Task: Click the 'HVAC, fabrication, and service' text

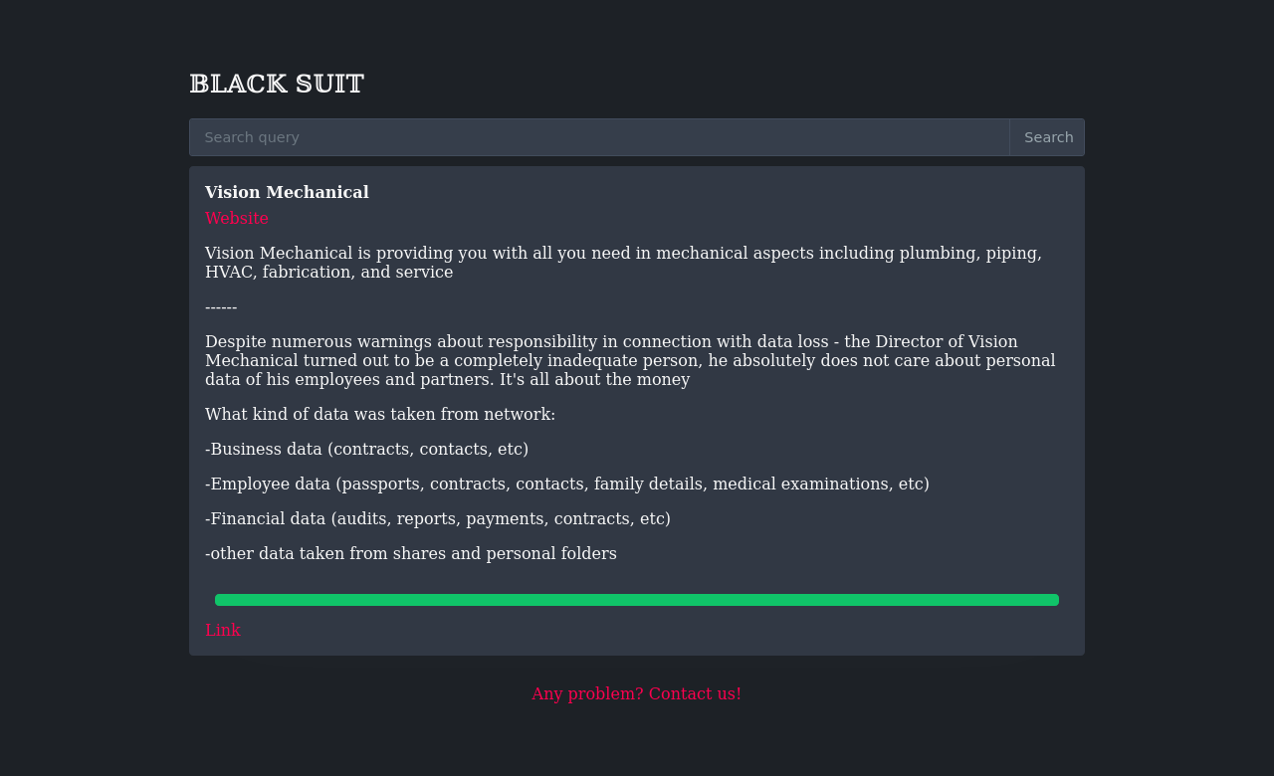Action: (x=328, y=273)
